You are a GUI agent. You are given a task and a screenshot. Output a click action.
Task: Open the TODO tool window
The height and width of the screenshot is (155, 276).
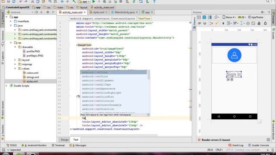coord(12,146)
